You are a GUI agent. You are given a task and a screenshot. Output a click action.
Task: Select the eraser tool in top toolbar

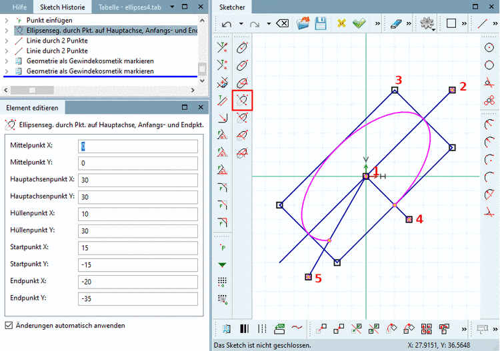[x=395, y=23]
